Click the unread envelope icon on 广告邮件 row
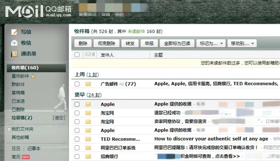The width and height of the screenshot is (280, 161). (x=88, y=84)
